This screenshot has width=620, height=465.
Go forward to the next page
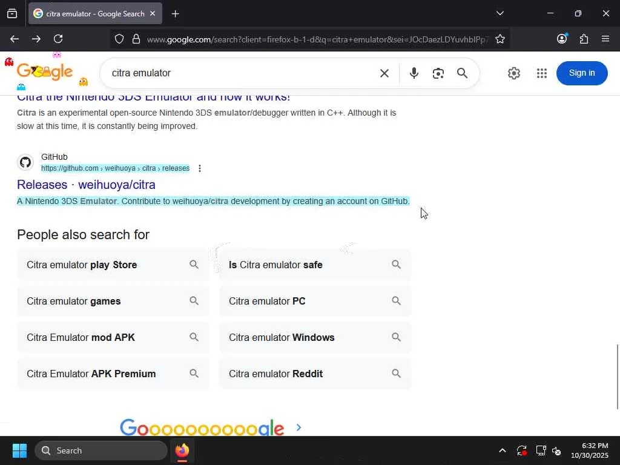pyautogui.click(x=36, y=39)
